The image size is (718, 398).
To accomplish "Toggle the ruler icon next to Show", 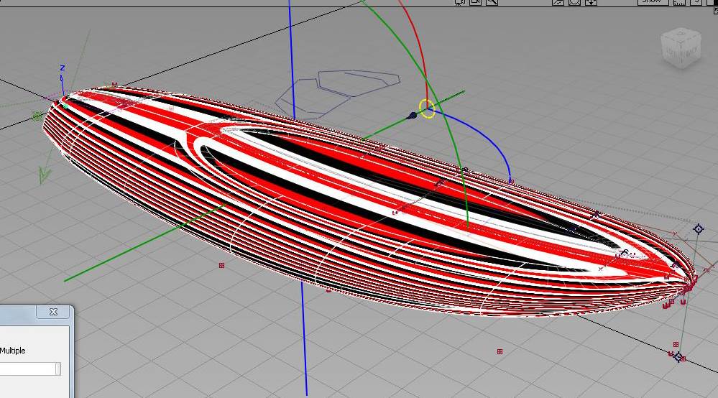I will click(679, 2).
